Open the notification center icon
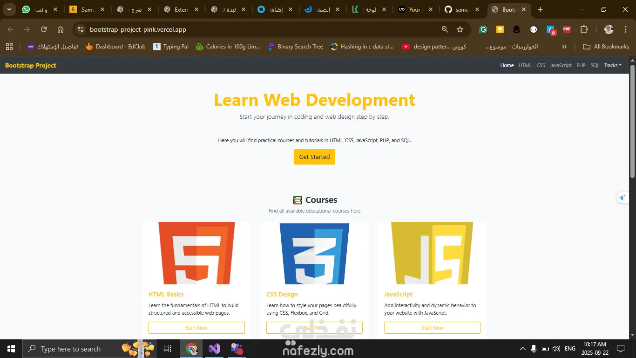 [621, 349]
